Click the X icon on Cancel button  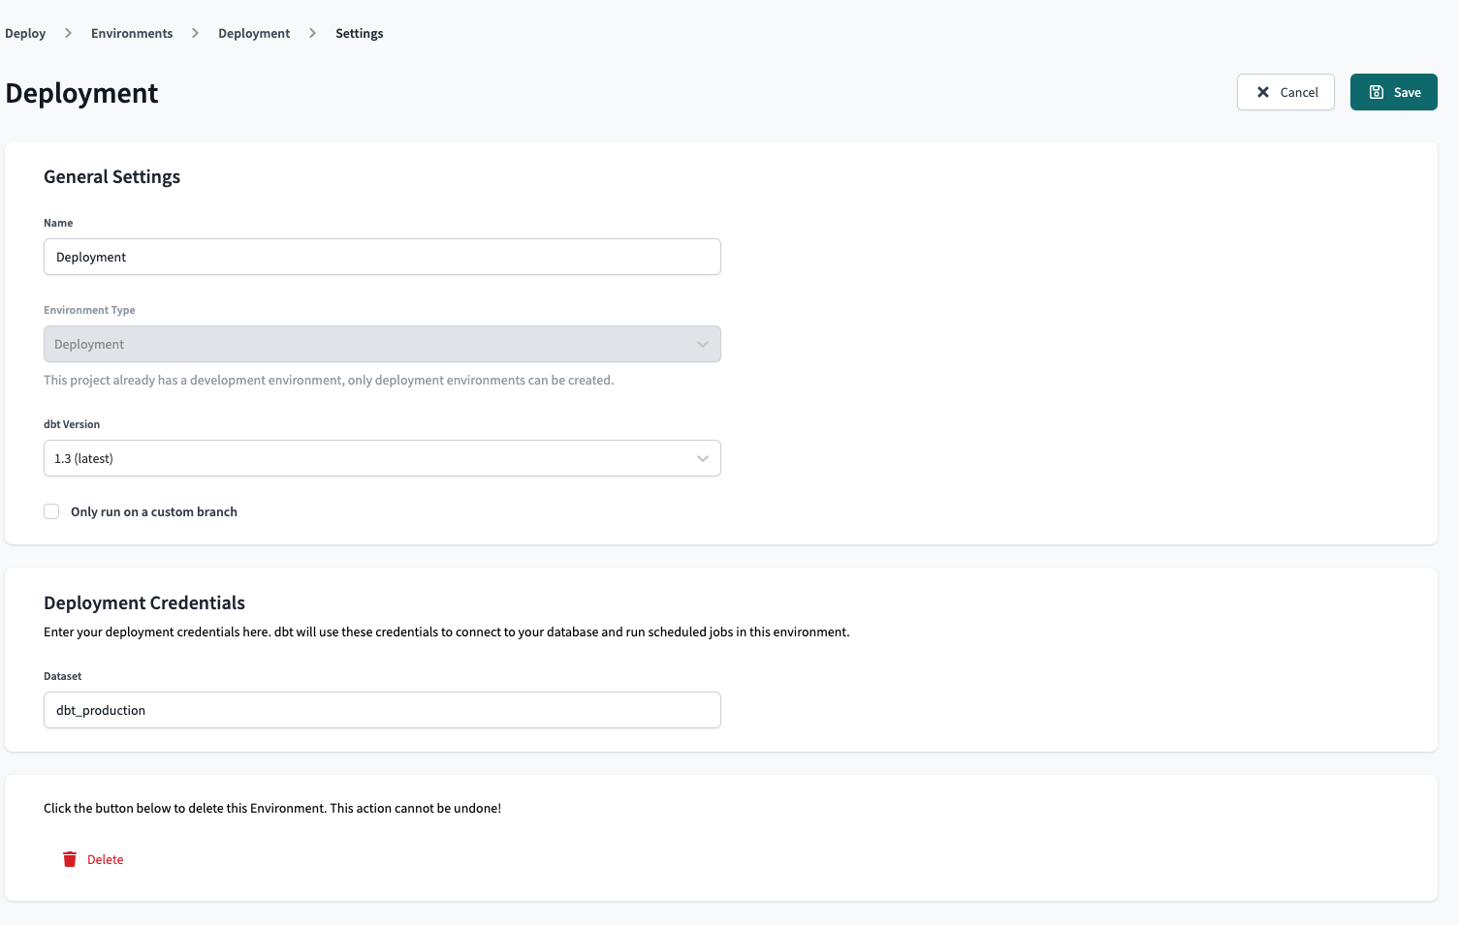pyautogui.click(x=1263, y=92)
